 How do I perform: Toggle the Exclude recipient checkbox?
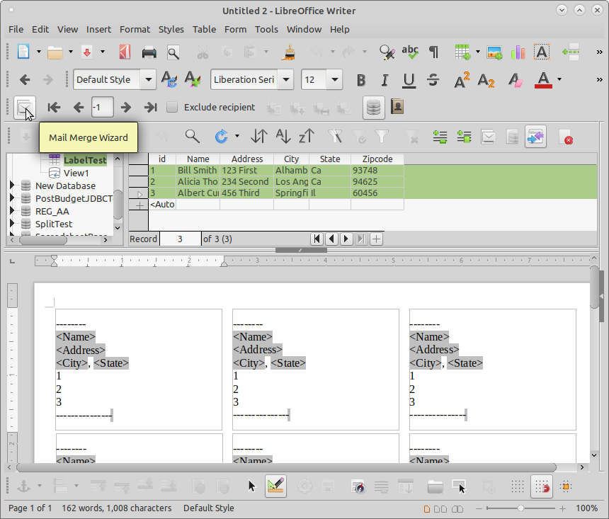click(x=172, y=108)
